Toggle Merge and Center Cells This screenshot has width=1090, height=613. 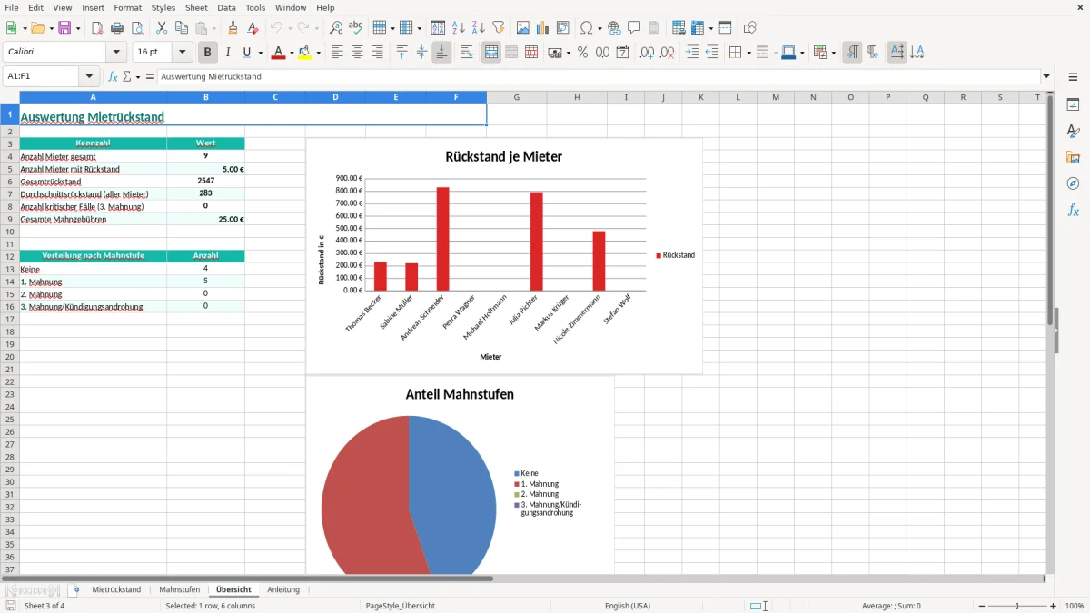(x=491, y=53)
